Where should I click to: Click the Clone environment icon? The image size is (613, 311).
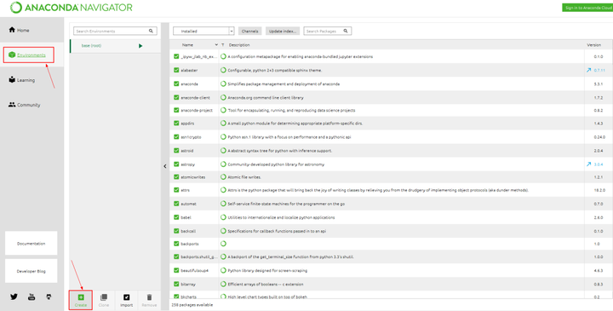click(x=104, y=297)
